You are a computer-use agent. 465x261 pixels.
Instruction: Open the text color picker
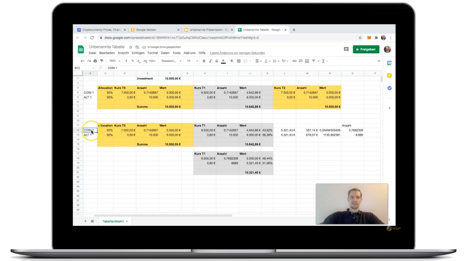(223, 61)
